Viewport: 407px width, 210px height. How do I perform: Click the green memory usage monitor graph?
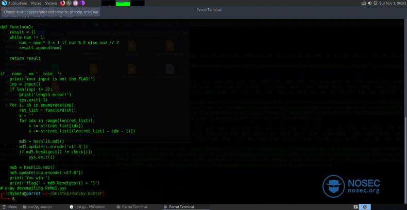(123, 3)
